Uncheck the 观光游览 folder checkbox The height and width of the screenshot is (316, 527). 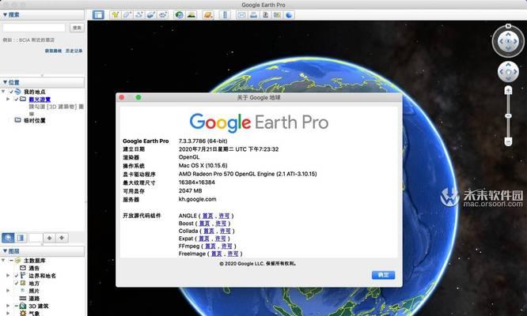(x=16, y=99)
